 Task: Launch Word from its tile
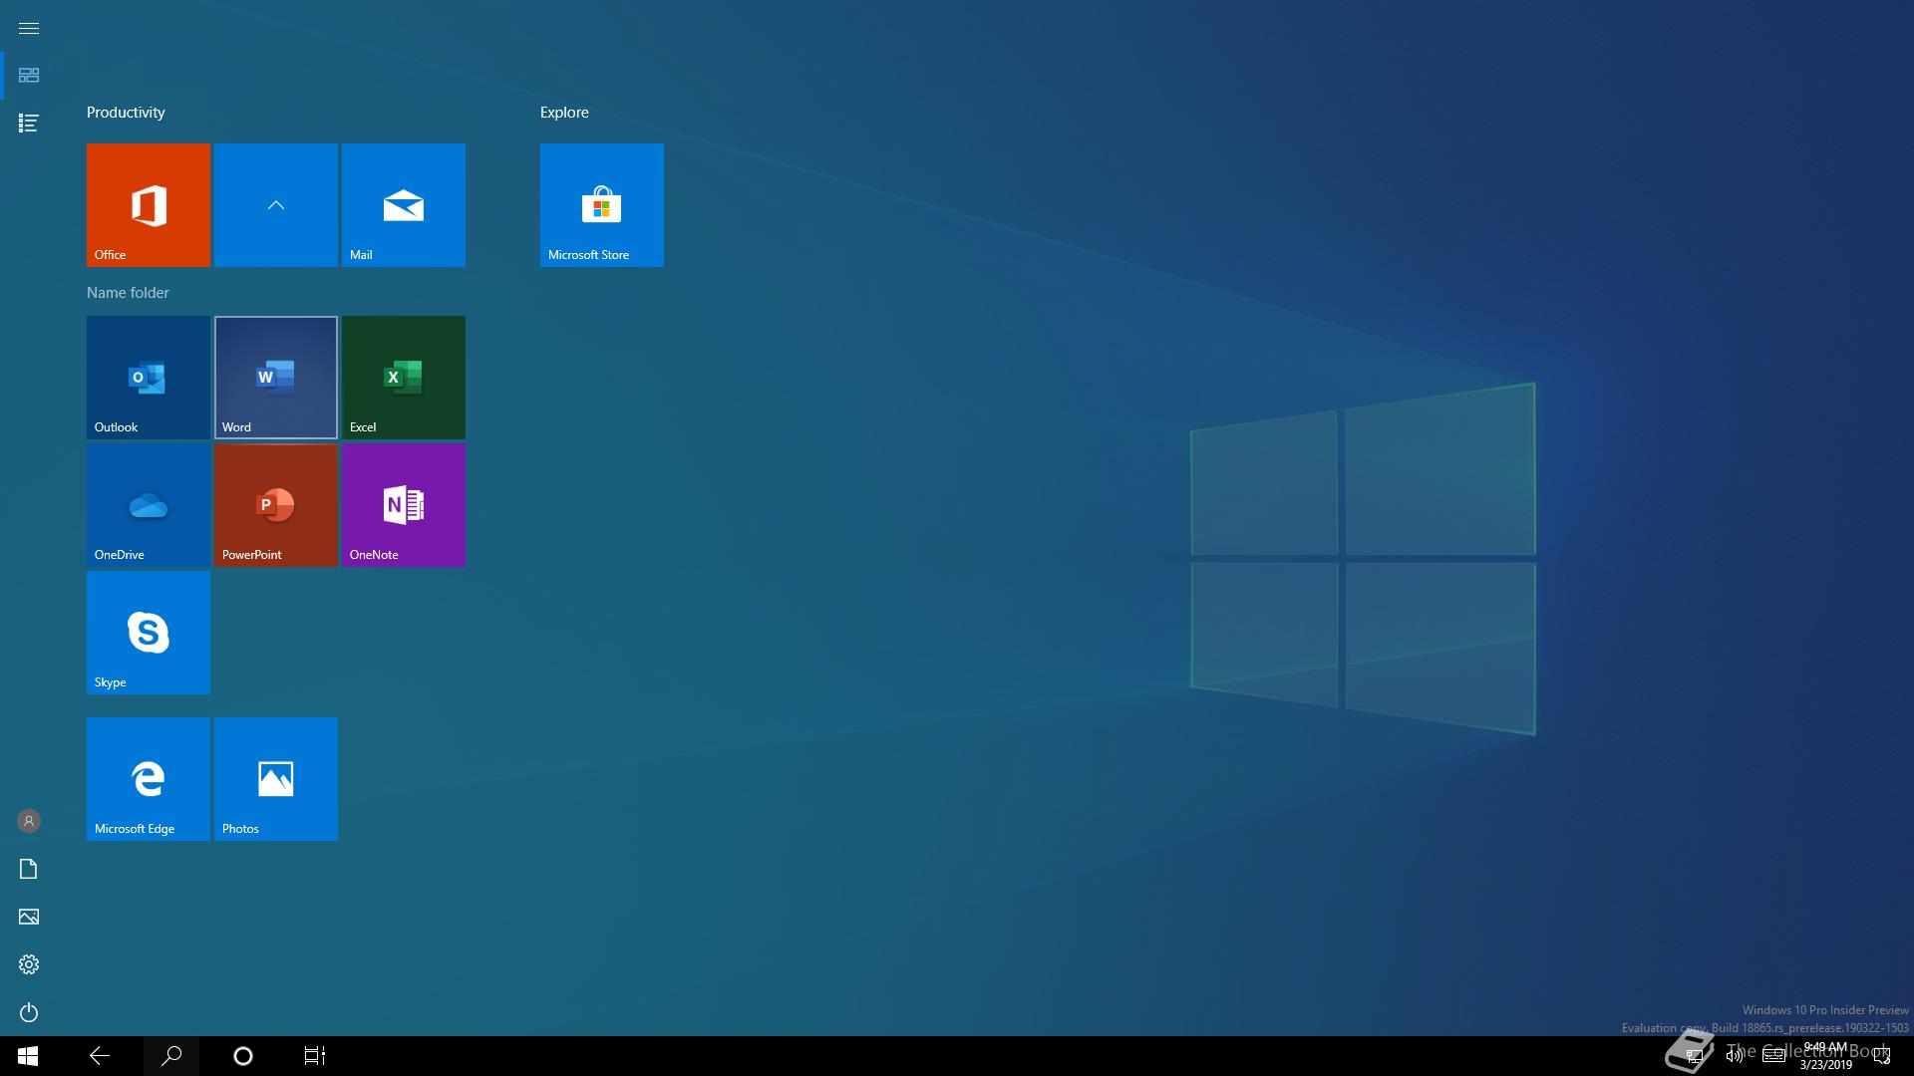coord(276,378)
